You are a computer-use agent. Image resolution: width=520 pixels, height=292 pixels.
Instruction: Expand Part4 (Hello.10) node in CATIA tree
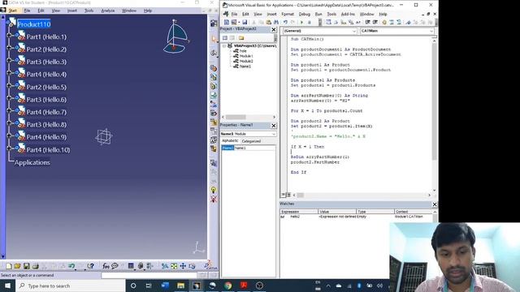[x=9, y=148]
